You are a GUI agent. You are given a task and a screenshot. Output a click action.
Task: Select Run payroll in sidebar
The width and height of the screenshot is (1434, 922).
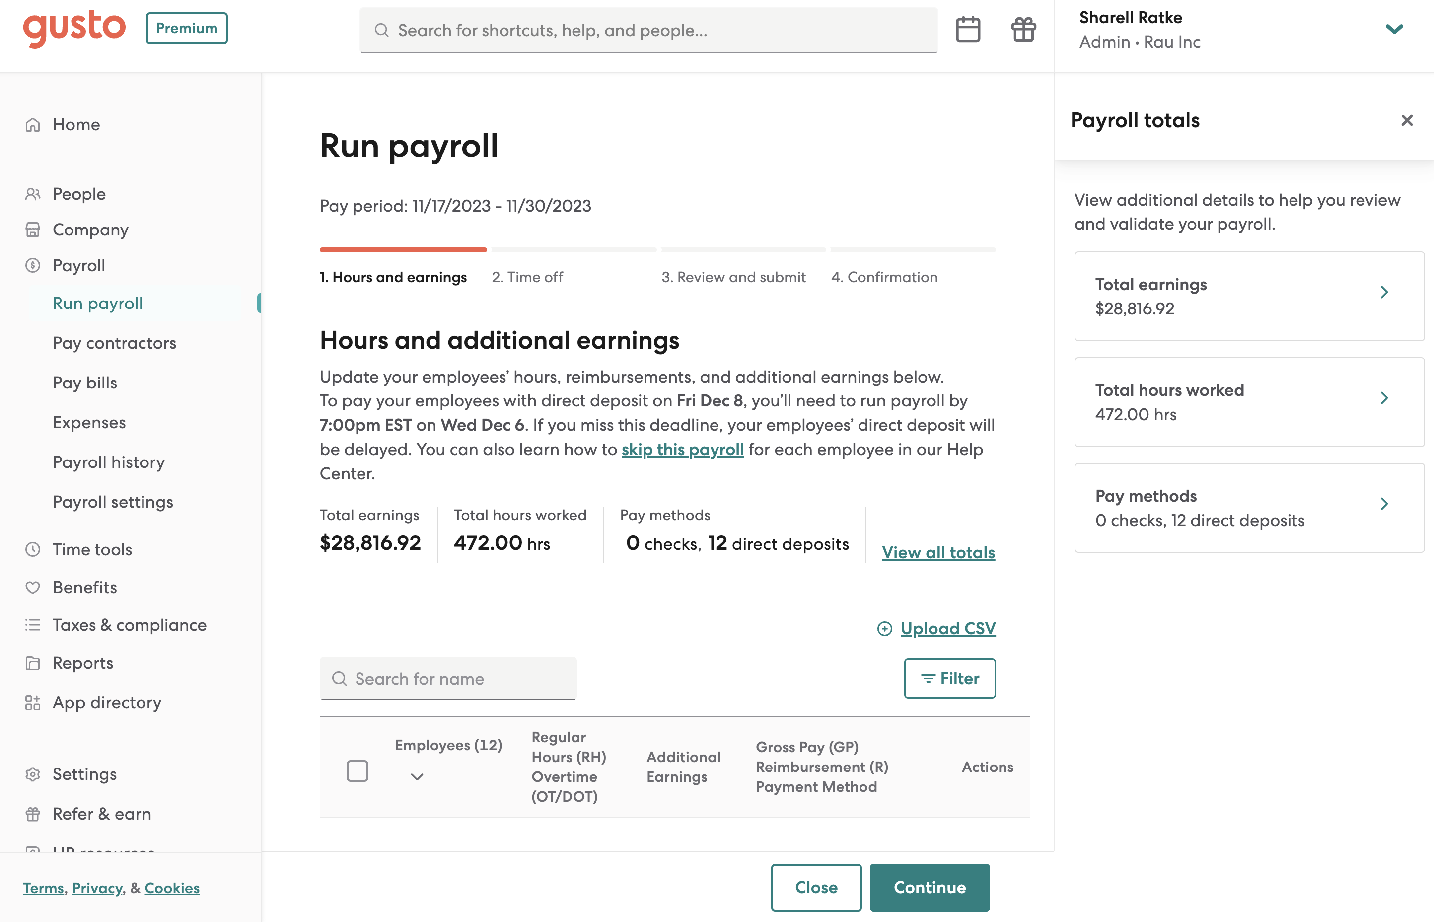click(x=97, y=304)
